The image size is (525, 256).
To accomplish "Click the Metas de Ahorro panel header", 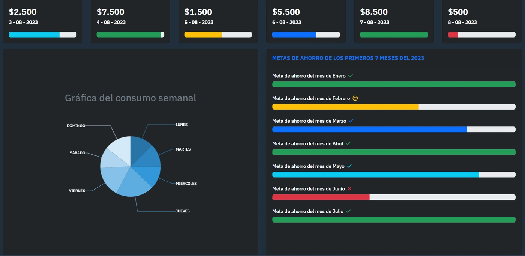I will pyautogui.click(x=348, y=58).
